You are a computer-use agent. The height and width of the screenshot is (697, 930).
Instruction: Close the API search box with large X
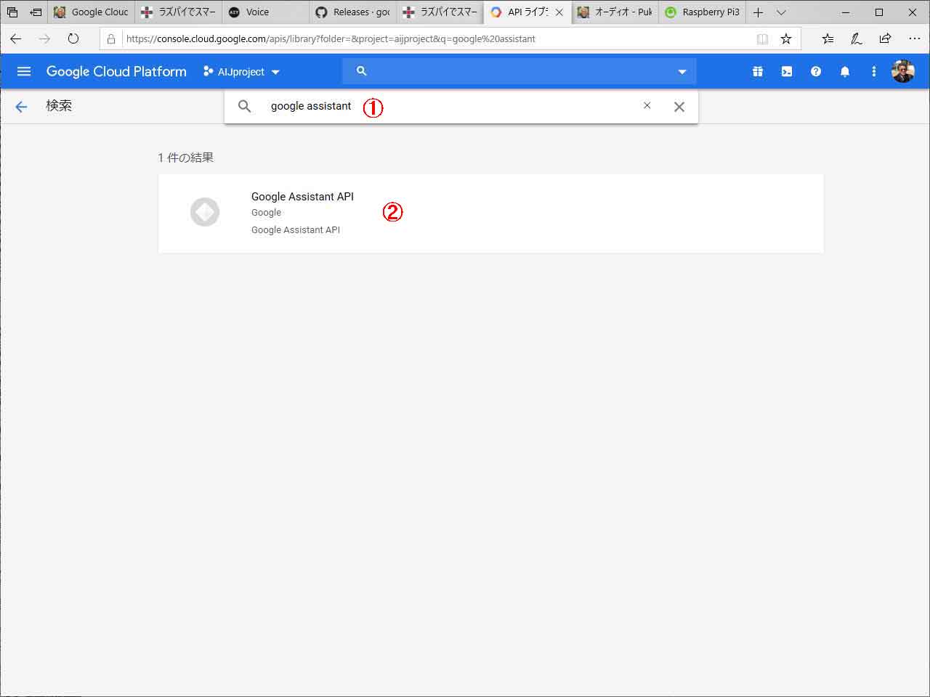point(679,107)
